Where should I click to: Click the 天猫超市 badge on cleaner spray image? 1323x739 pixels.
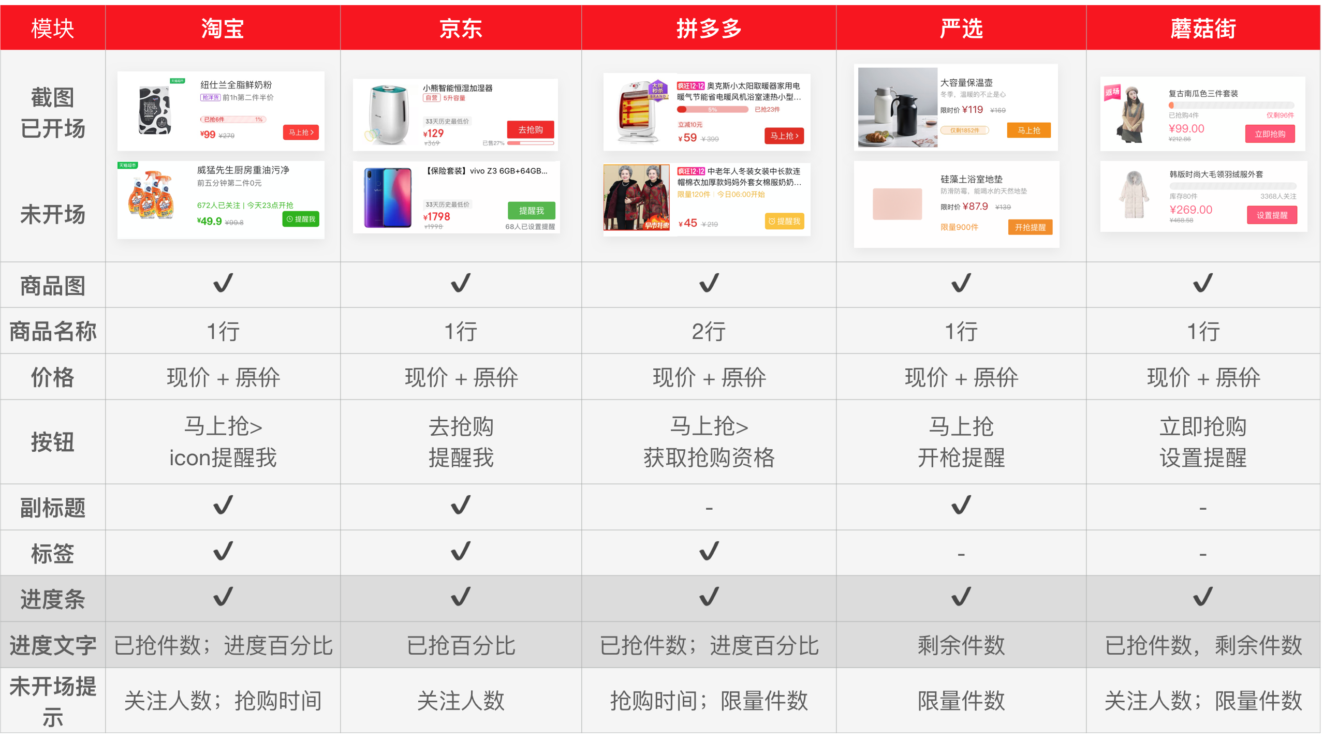[x=127, y=166]
